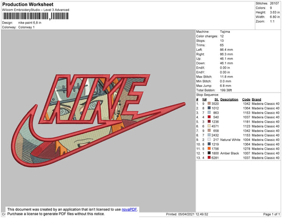
Task: Select the Stitches count value 26107
Action: (274, 3)
